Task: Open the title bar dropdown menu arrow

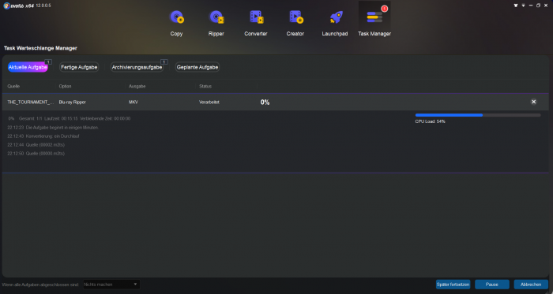Action: coord(523,6)
